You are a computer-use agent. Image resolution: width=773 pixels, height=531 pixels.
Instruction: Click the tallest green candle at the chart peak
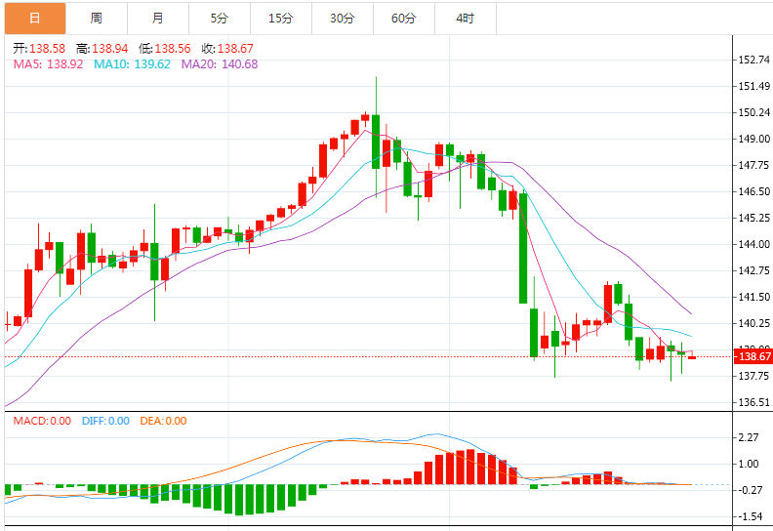click(x=376, y=142)
